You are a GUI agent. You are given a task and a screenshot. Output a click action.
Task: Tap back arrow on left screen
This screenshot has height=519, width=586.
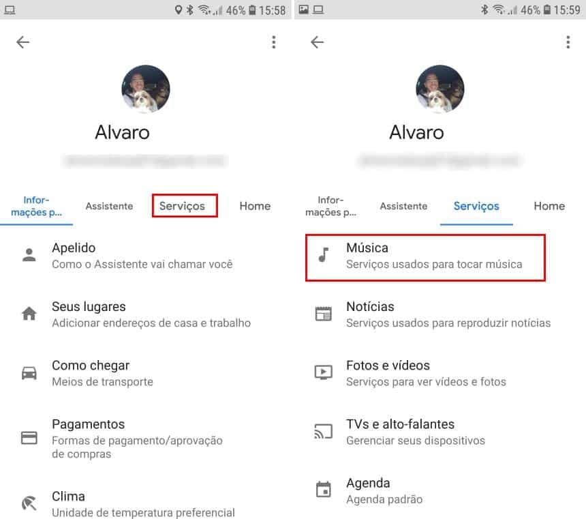pos(23,42)
